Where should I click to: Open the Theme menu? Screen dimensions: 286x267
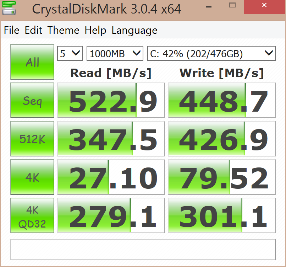coord(63,30)
